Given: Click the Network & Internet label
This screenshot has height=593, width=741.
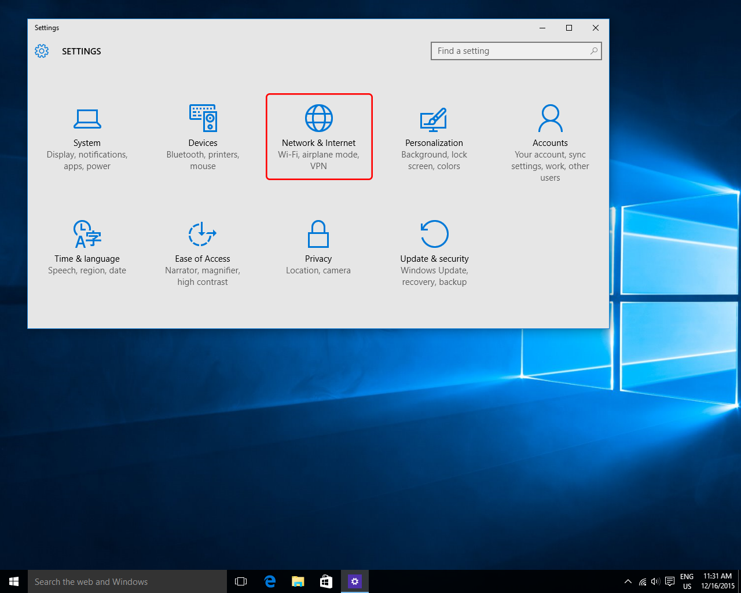Looking at the screenshot, I should pos(318,143).
